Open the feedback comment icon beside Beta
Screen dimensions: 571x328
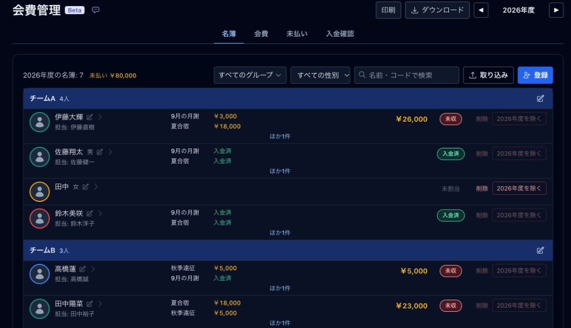[96, 10]
